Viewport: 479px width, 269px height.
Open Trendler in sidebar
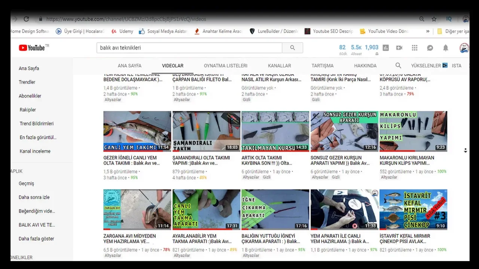(x=27, y=82)
